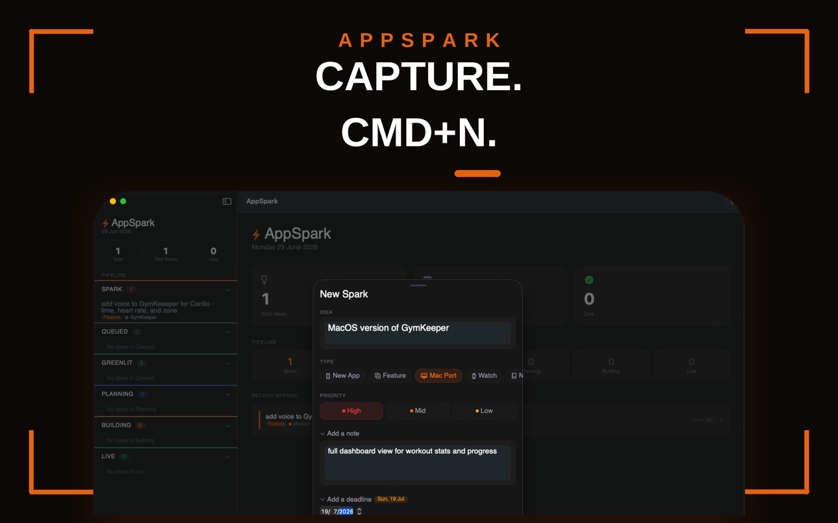
Task: Click the Live stat card showing 0
Action: [653, 295]
